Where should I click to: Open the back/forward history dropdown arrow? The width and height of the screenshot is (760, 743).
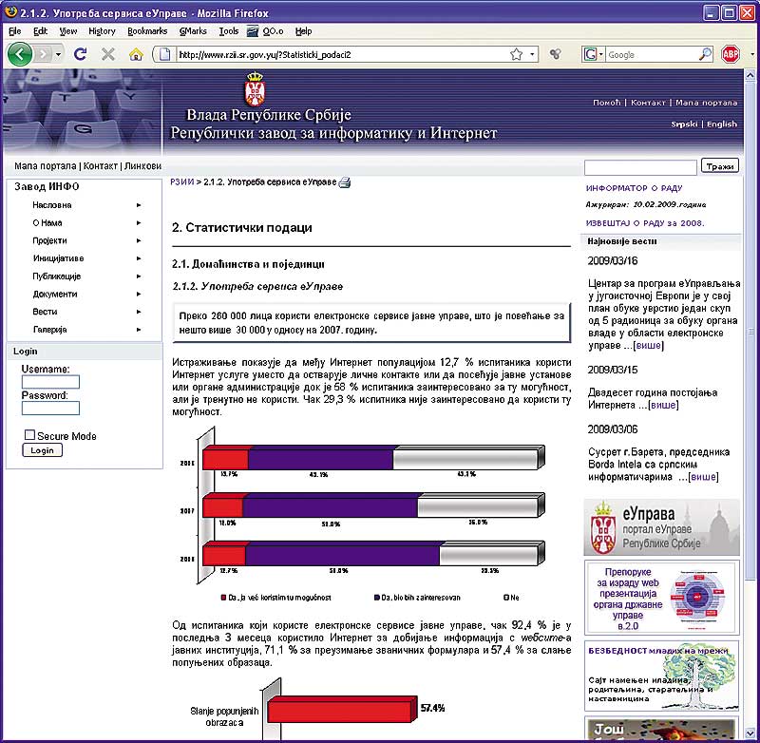click(x=58, y=54)
